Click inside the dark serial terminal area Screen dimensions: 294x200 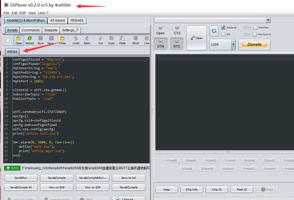click(225, 102)
